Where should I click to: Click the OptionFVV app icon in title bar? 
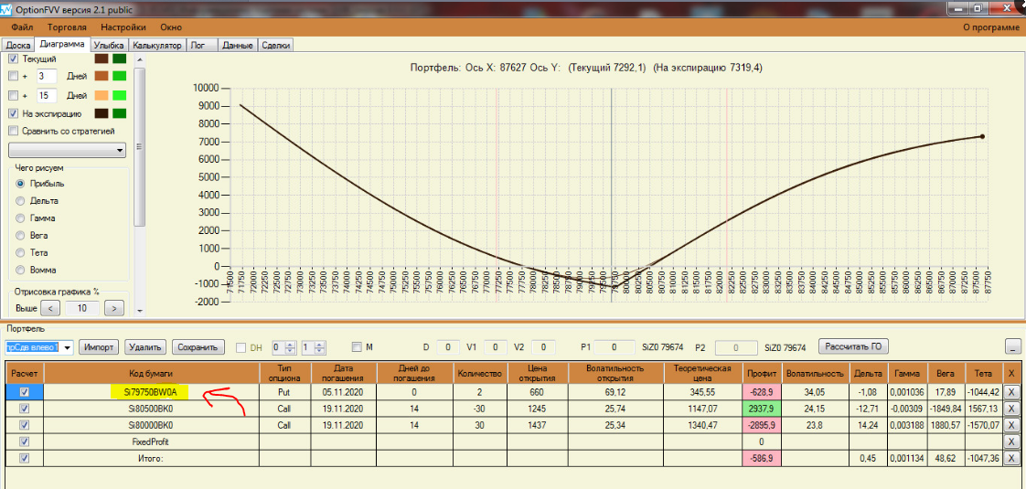[x=5, y=9]
